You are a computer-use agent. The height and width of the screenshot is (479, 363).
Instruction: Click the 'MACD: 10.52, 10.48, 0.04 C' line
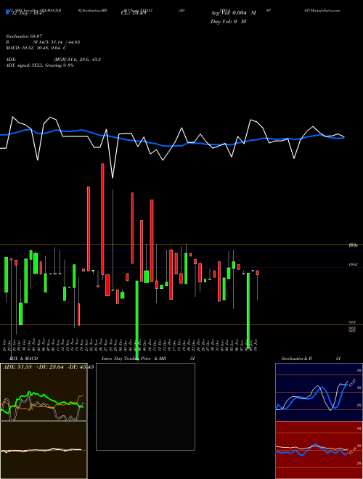(36, 48)
